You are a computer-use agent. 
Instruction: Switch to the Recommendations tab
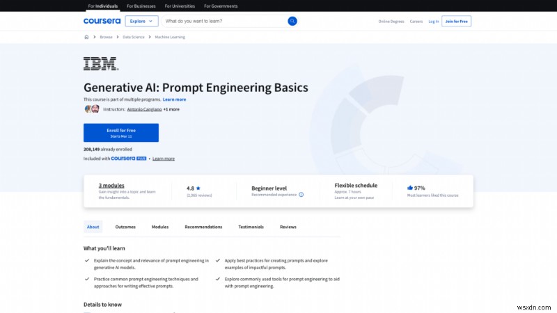click(203, 227)
